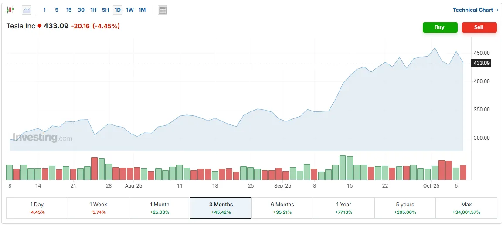Open the news table icon in toolbar

point(163,10)
